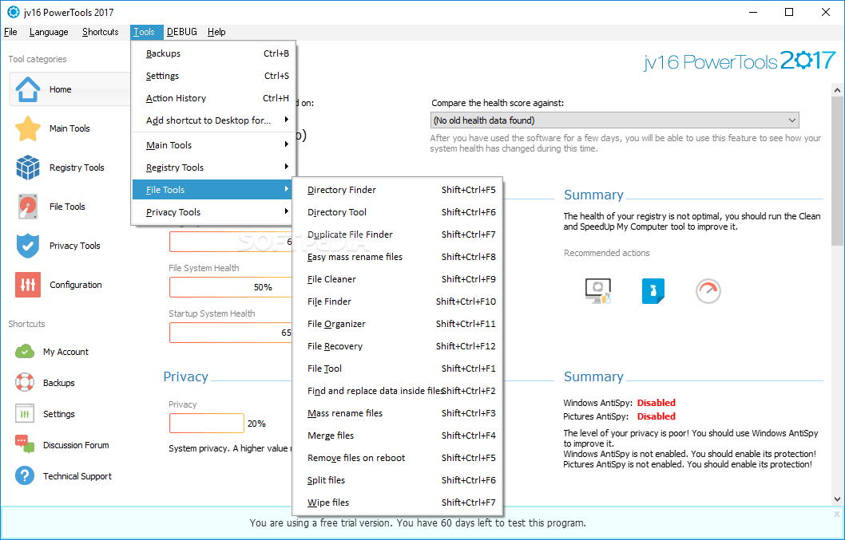
Task: Launch File Tool
Action: pyautogui.click(x=398, y=369)
